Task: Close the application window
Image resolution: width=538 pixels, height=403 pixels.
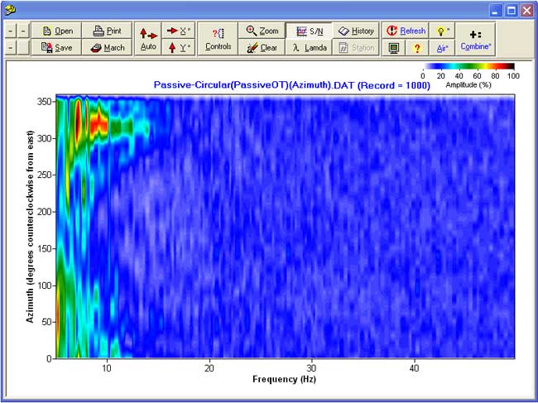Action: tap(527, 11)
